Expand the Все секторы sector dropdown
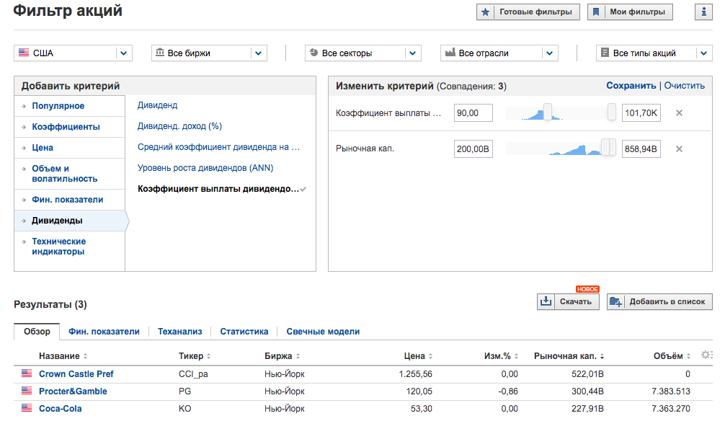Viewport: 725px width, 434px height. click(363, 53)
